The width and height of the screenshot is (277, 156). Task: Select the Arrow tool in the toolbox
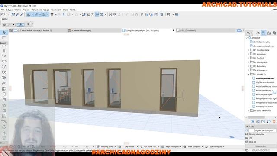point(4,32)
